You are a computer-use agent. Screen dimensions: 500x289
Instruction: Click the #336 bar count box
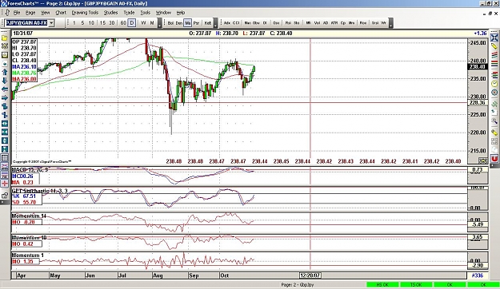pyautogui.click(x=478, y=275)
